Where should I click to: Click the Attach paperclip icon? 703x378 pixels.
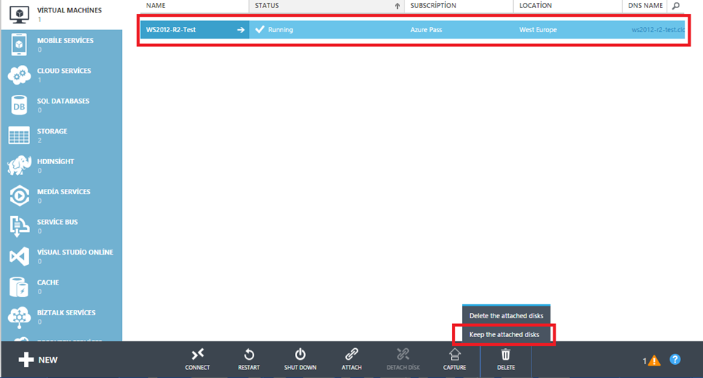pos(352,355)
